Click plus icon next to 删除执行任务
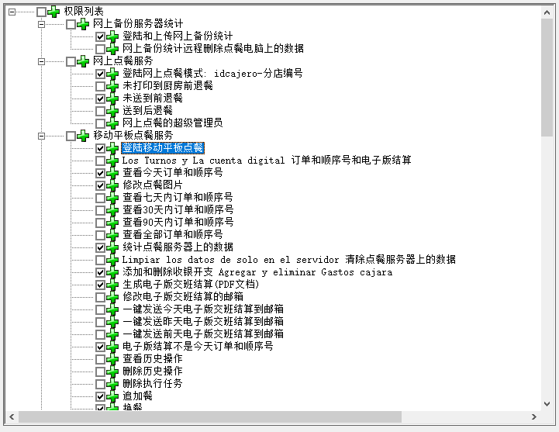The width and height of the screenshot is (559, 432). 112,384
